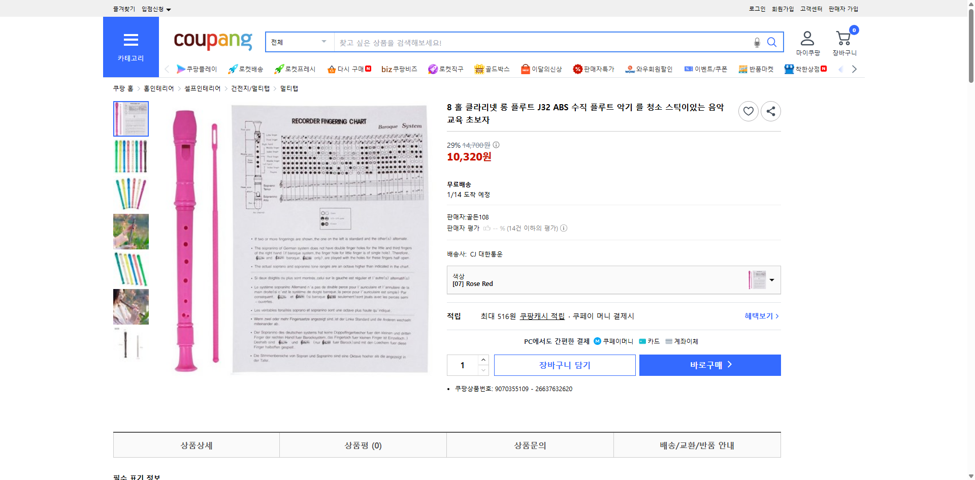Click the 바로구매 purchase button
The image size is (975, 480).
709,365
